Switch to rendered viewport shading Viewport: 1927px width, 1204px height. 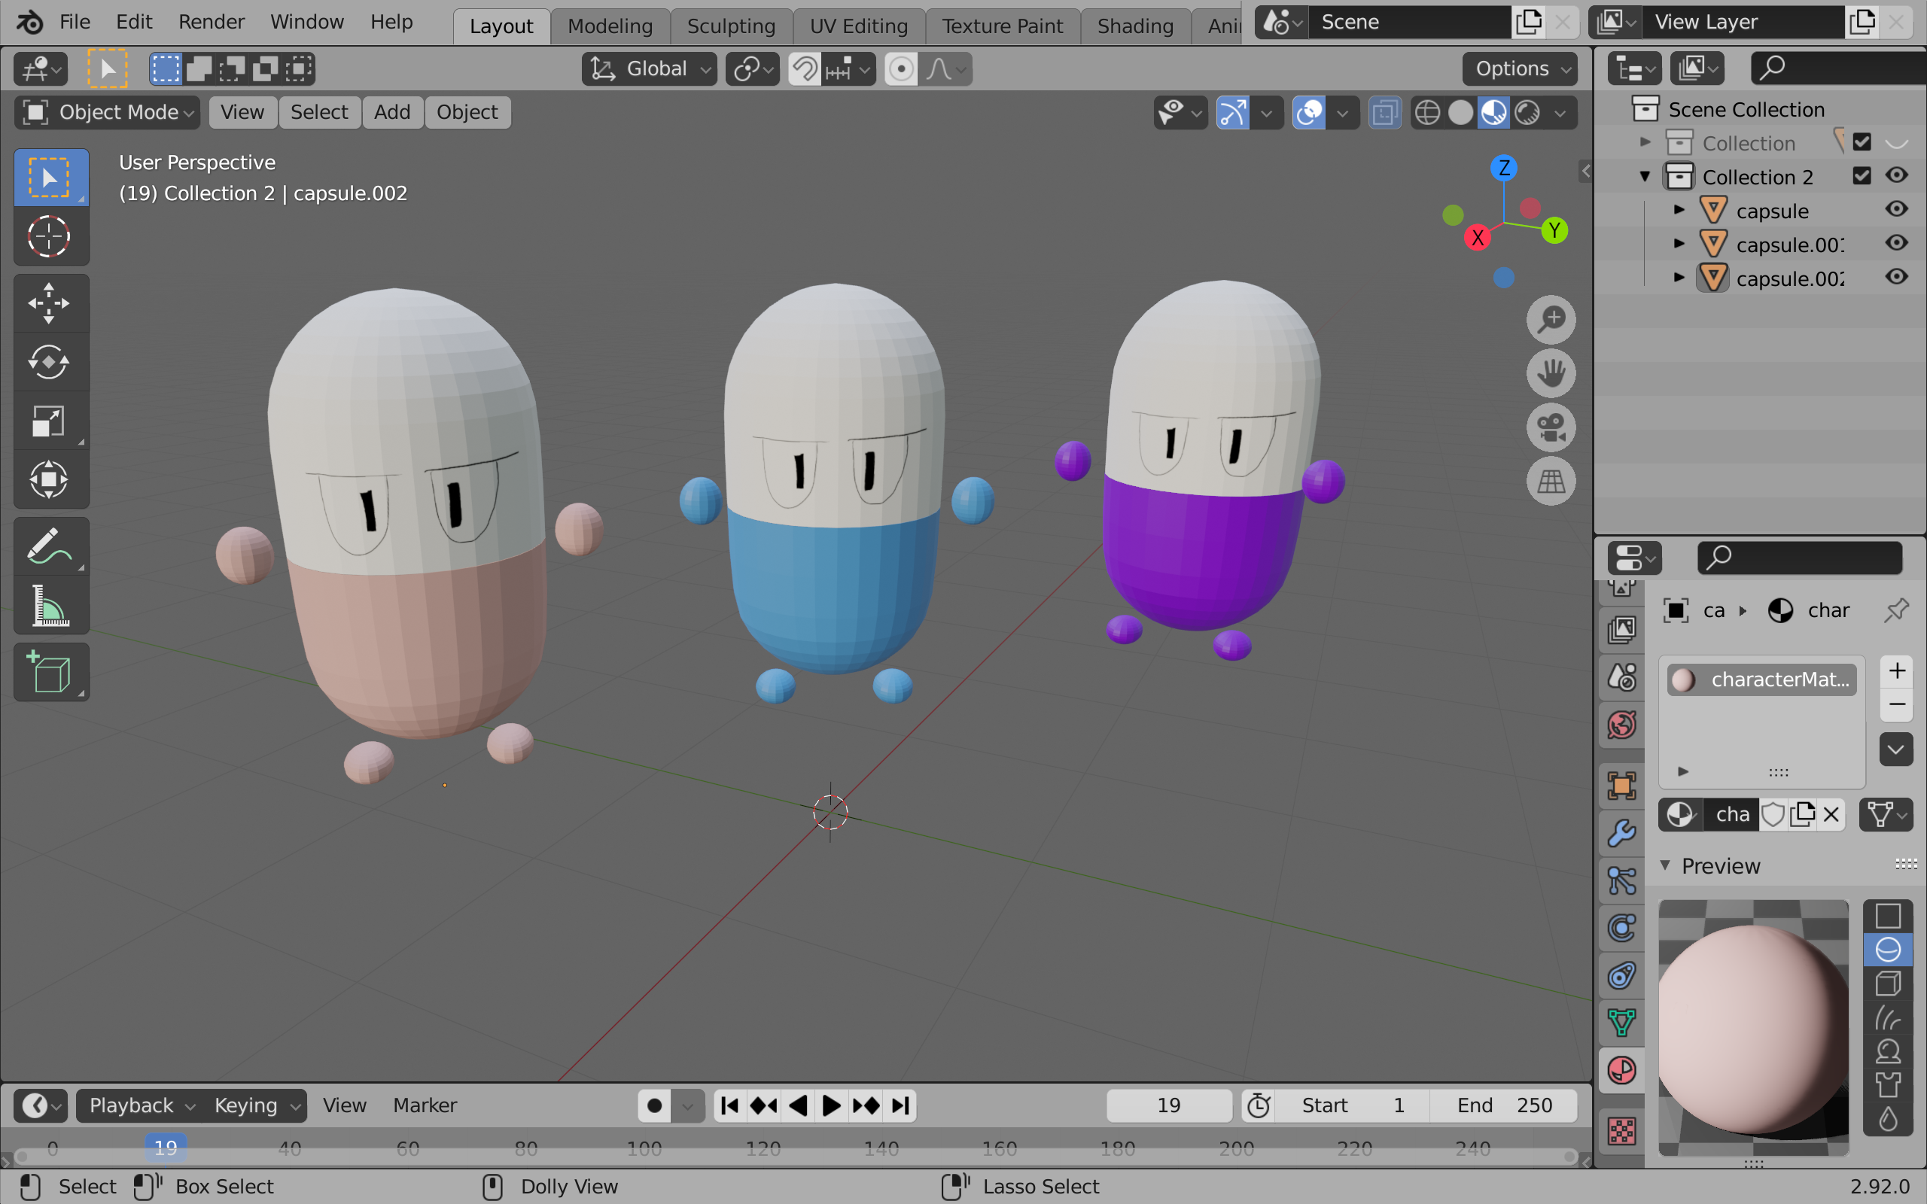click(x=1527, y=113)
